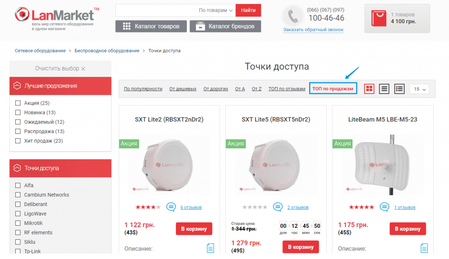Image resolution: width=449 pixels, height=259 pixels.
Task: Sort by От дорогих
Action: (216, 89)
